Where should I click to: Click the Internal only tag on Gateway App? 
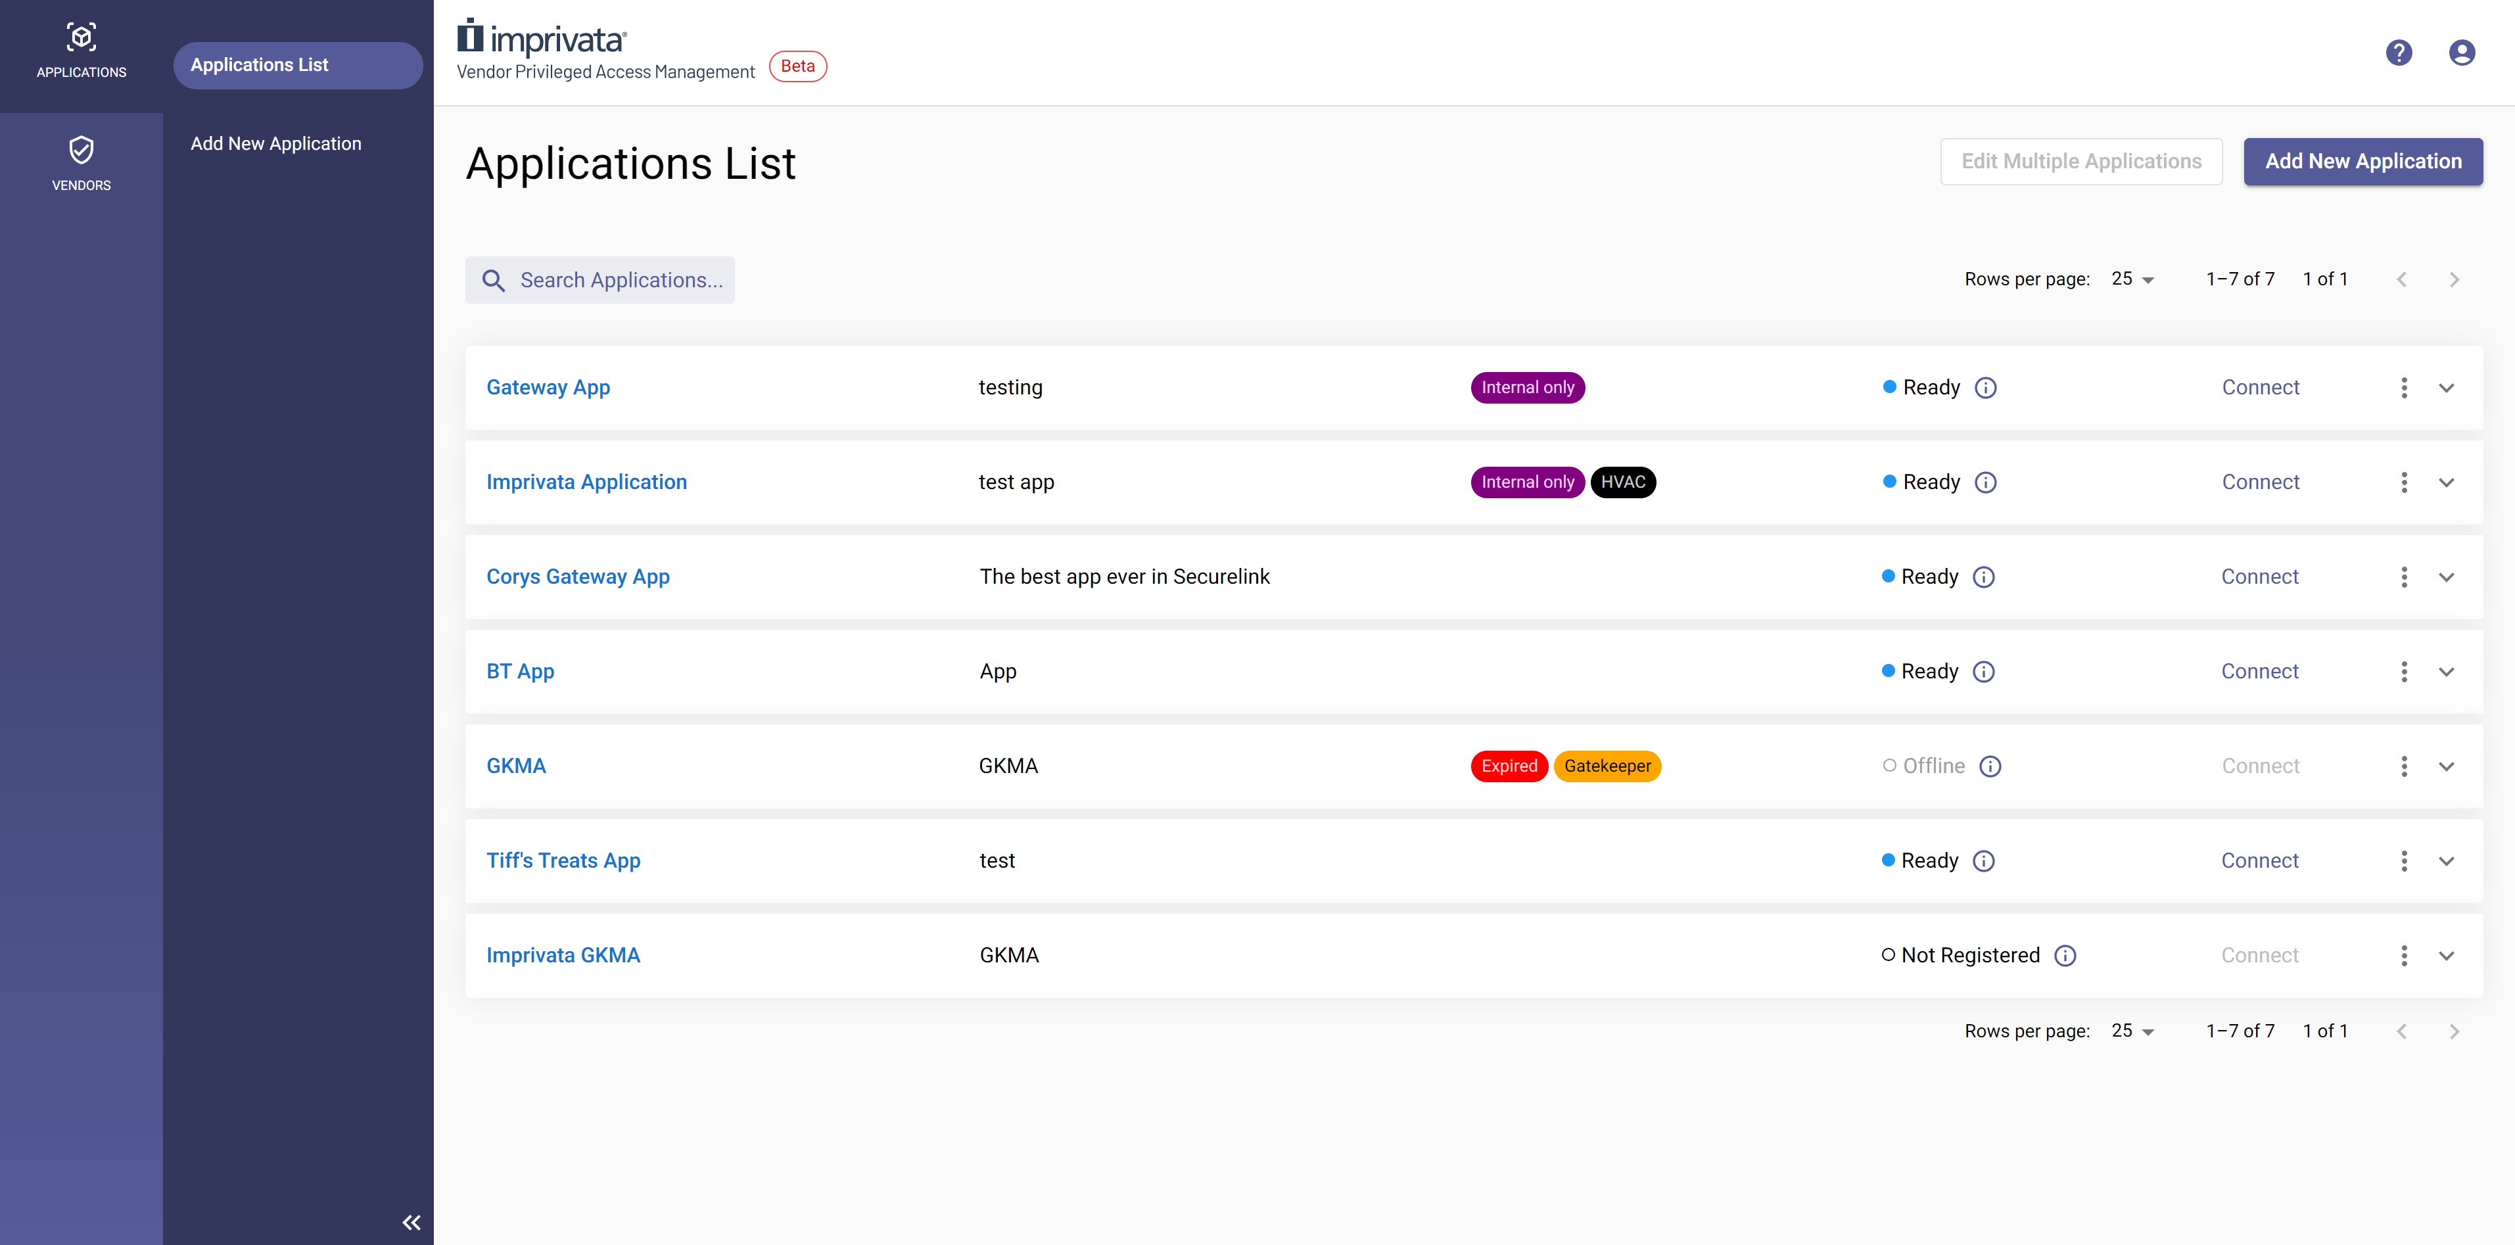[1528, 388]
